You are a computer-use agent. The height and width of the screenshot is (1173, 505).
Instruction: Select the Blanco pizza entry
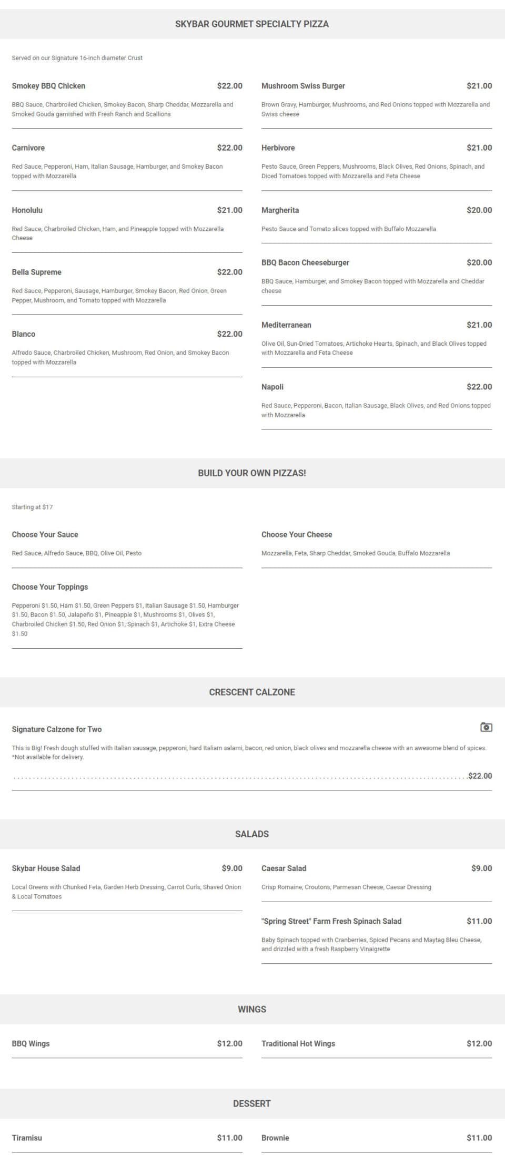[x=24, y=334]
